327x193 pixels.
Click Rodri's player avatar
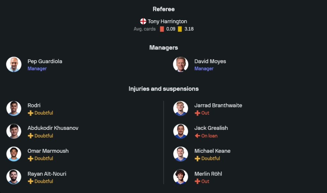(x=14, y=109)
